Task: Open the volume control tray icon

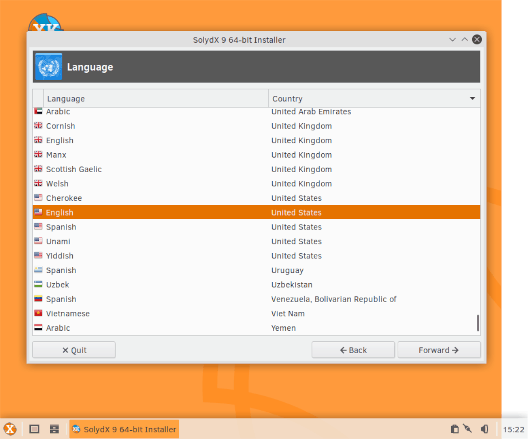Action: pyautogui.click(x=484, y=429)
